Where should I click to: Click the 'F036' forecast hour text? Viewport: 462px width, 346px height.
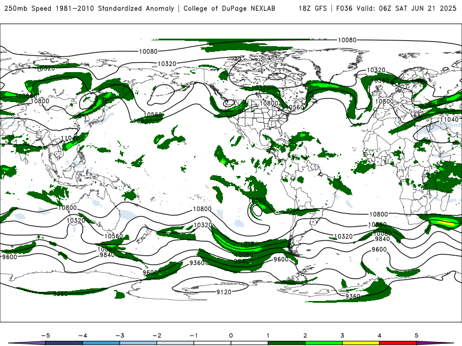[344, 8]
